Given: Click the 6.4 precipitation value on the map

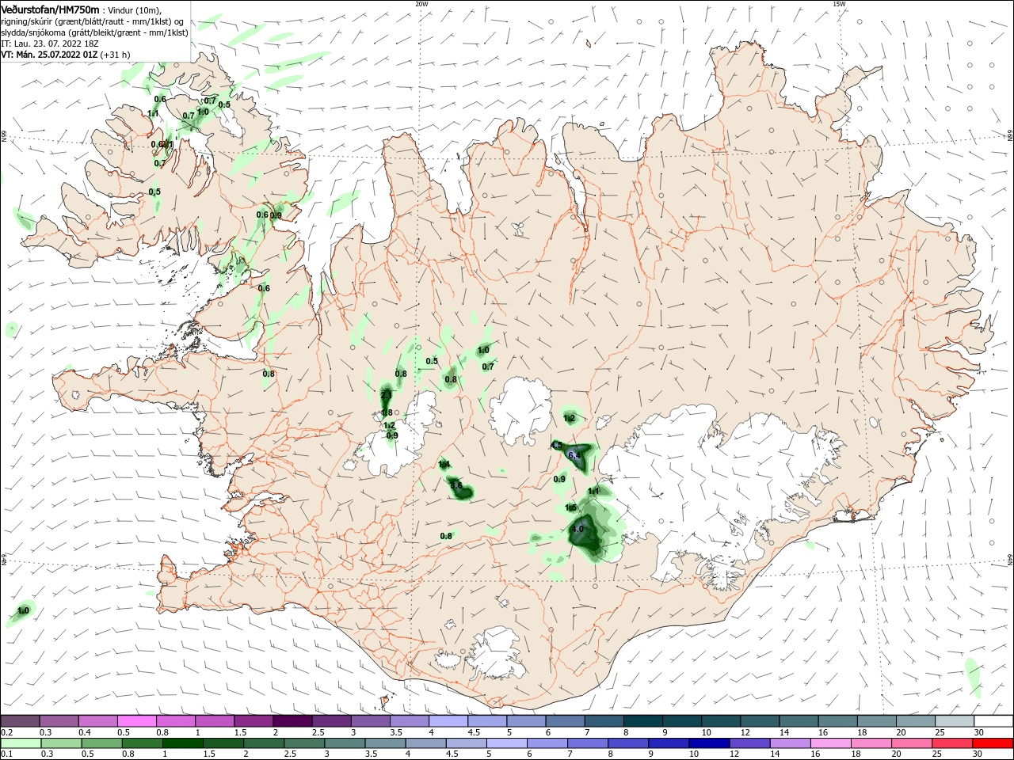Looking at the screenshot, I should click(575, 455).
